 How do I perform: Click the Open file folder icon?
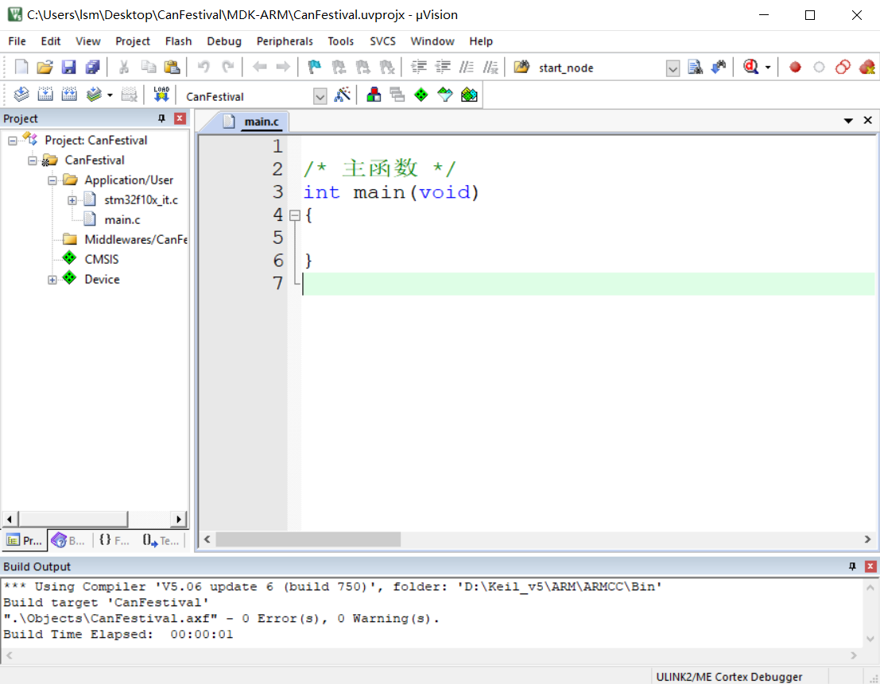tap(45, 68)
